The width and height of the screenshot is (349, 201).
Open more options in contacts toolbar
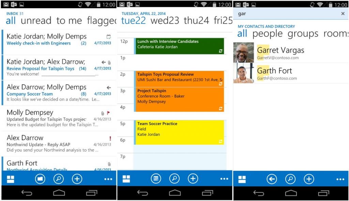340,179
